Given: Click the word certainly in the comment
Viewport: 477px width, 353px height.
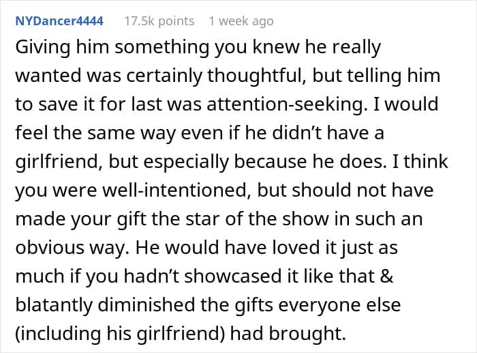Looking at the screenshot, I should 164,76.
